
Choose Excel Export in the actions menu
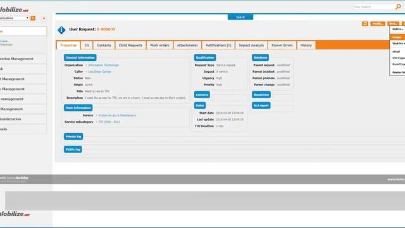[398, 64]
